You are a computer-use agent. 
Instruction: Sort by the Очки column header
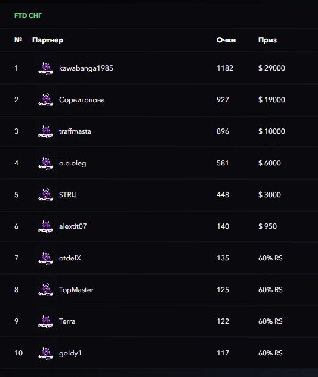pos(226,40)
